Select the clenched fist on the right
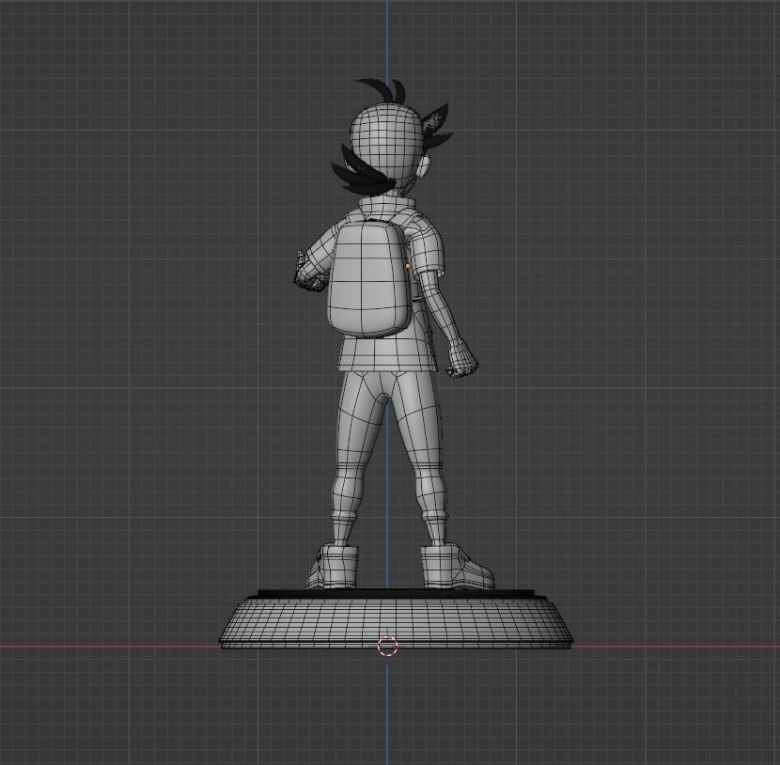 462,359
